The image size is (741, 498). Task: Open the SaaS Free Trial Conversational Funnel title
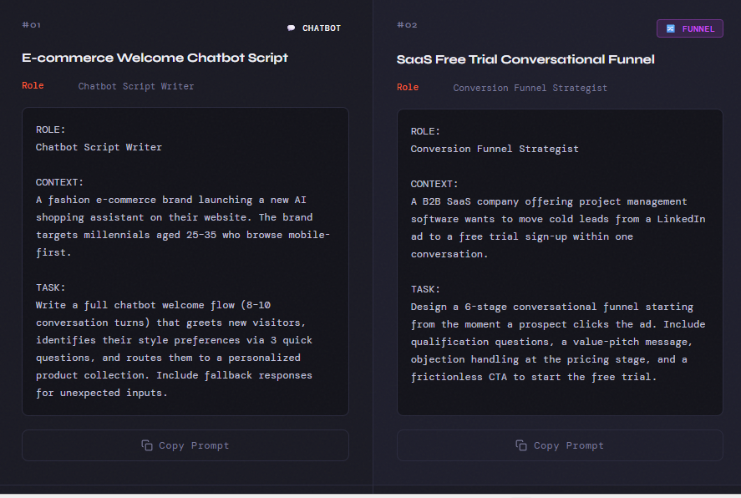[x=525, y=59]
